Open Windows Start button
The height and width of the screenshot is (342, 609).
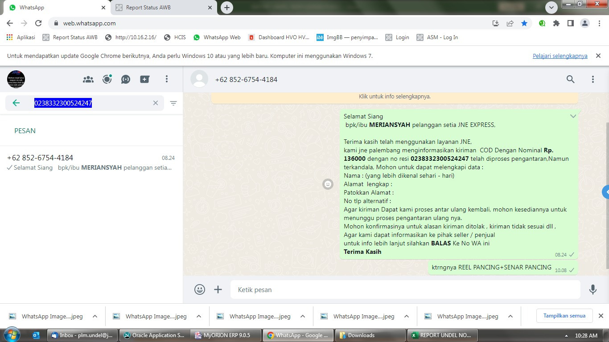point(11,335)
